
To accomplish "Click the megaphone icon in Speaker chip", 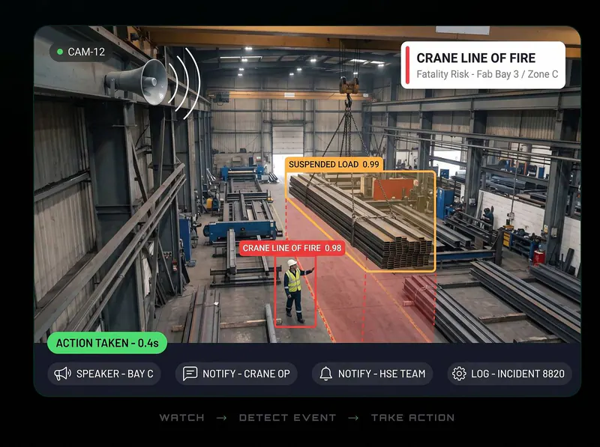I will coord(62,374).
